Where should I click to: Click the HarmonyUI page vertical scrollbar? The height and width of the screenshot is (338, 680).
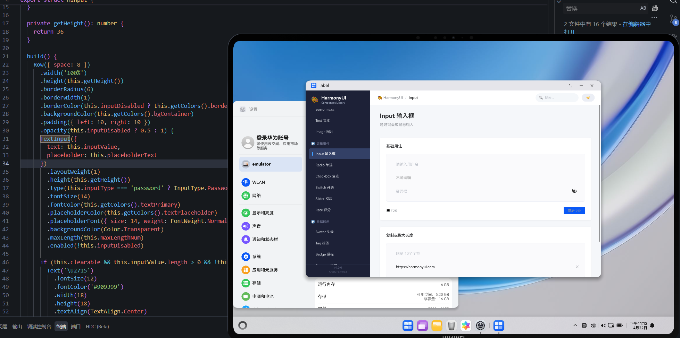(599, 173)
